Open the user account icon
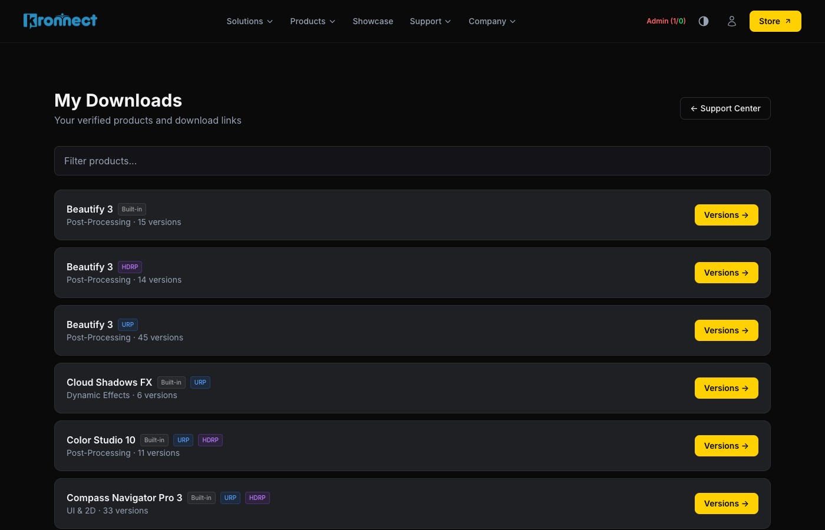825x530 pixels. point(732,21)
